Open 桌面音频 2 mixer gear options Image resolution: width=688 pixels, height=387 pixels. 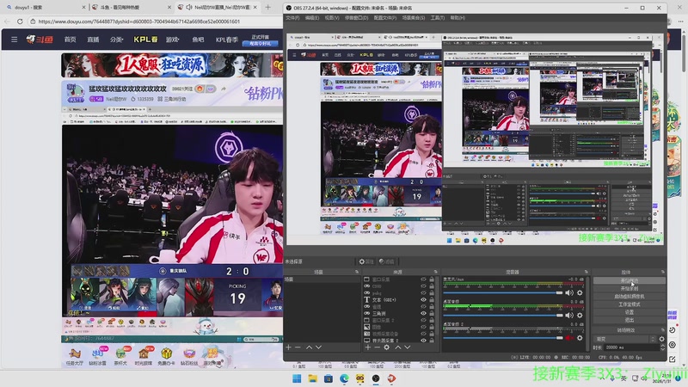tap(580, 338)
